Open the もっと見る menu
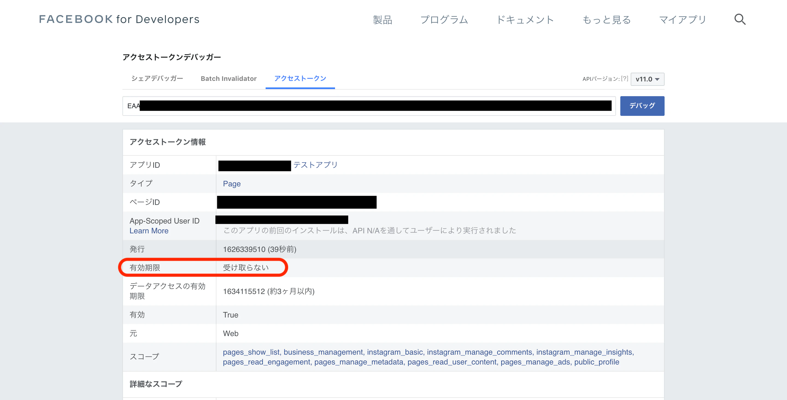 (x=606, y=20)
